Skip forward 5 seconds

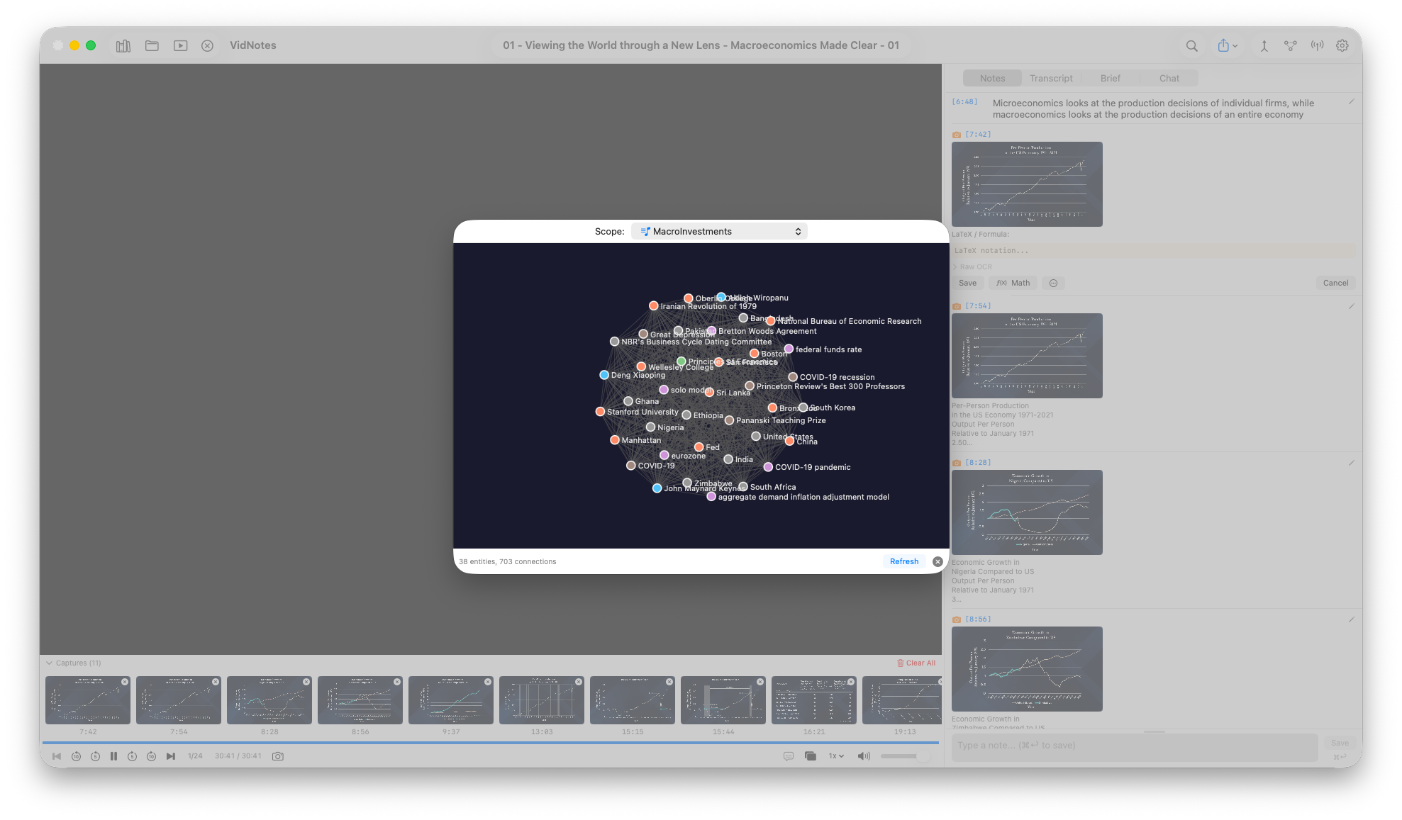[x=132, y=756]
